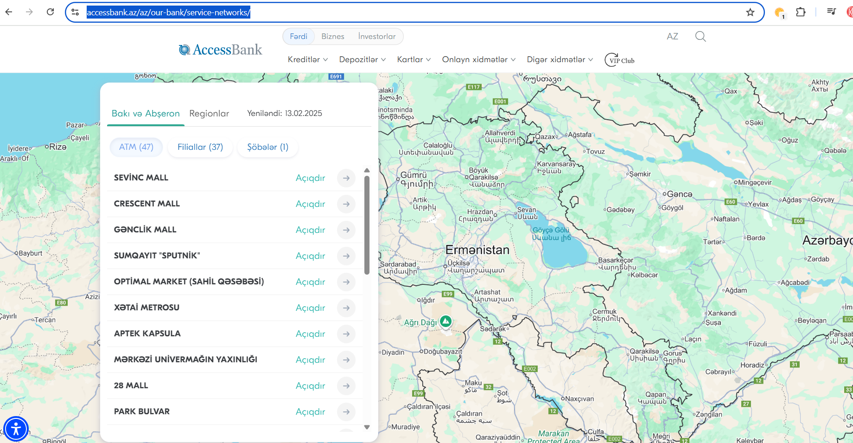Click the arrow icon next to 28 MALL

(346, 386)
